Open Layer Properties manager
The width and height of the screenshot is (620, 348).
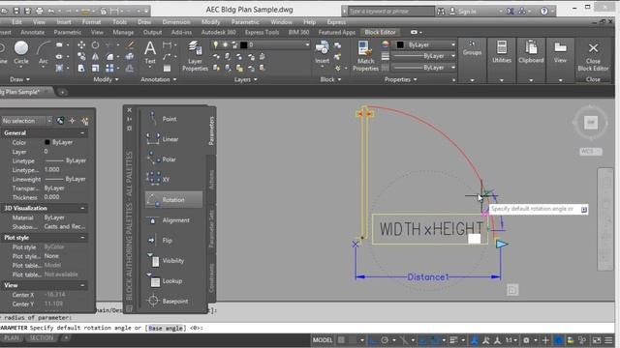[195, 56]
